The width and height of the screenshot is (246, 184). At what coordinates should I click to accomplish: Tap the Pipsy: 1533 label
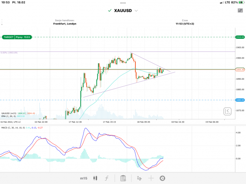click(x=23, y=37)
